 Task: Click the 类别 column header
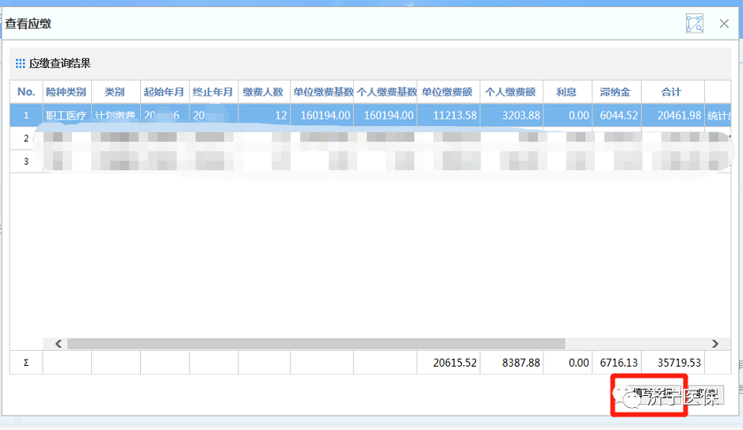(x=116, y=92)
